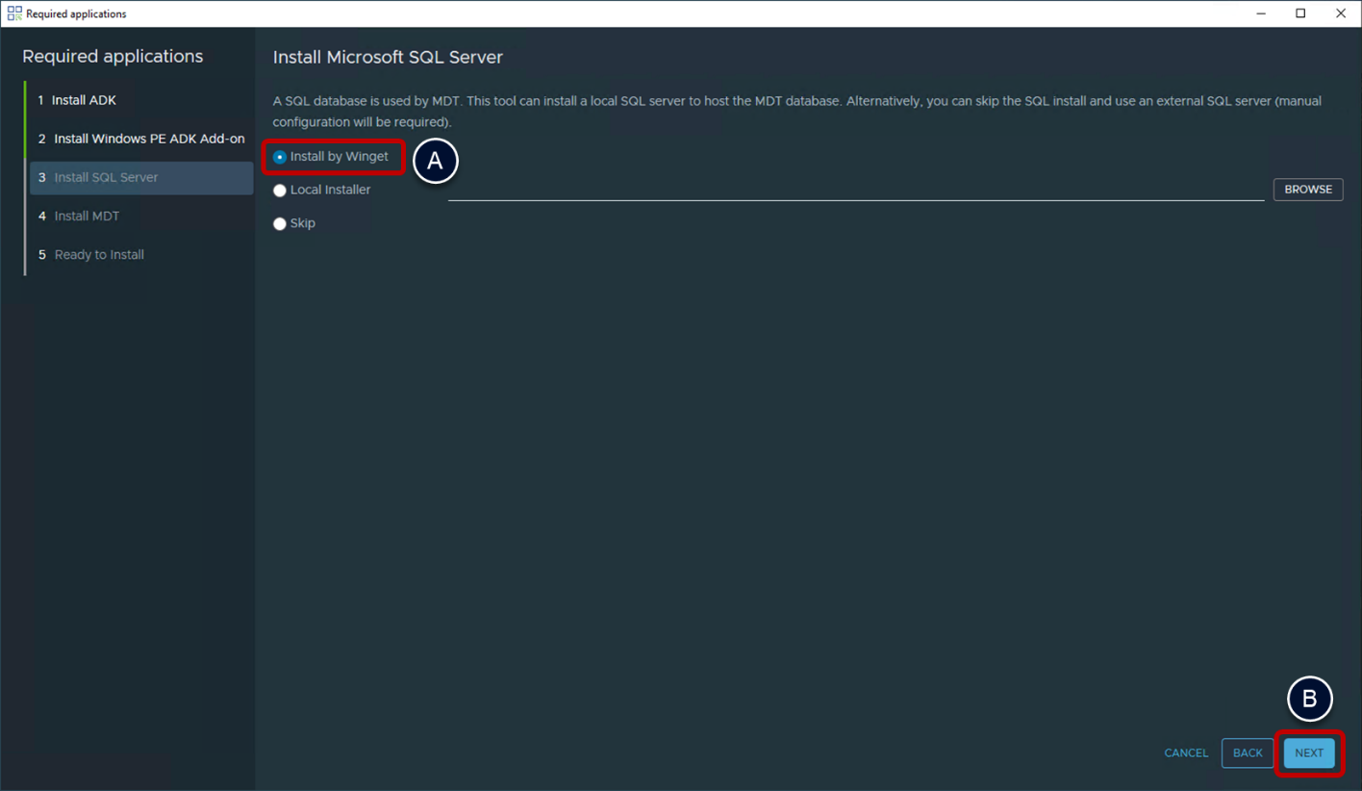Go BACK to the previous step

[x=1247, y=753]
